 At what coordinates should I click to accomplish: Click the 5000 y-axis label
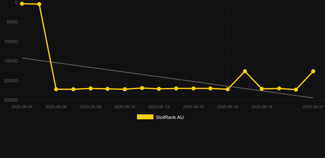coord(12,22)
